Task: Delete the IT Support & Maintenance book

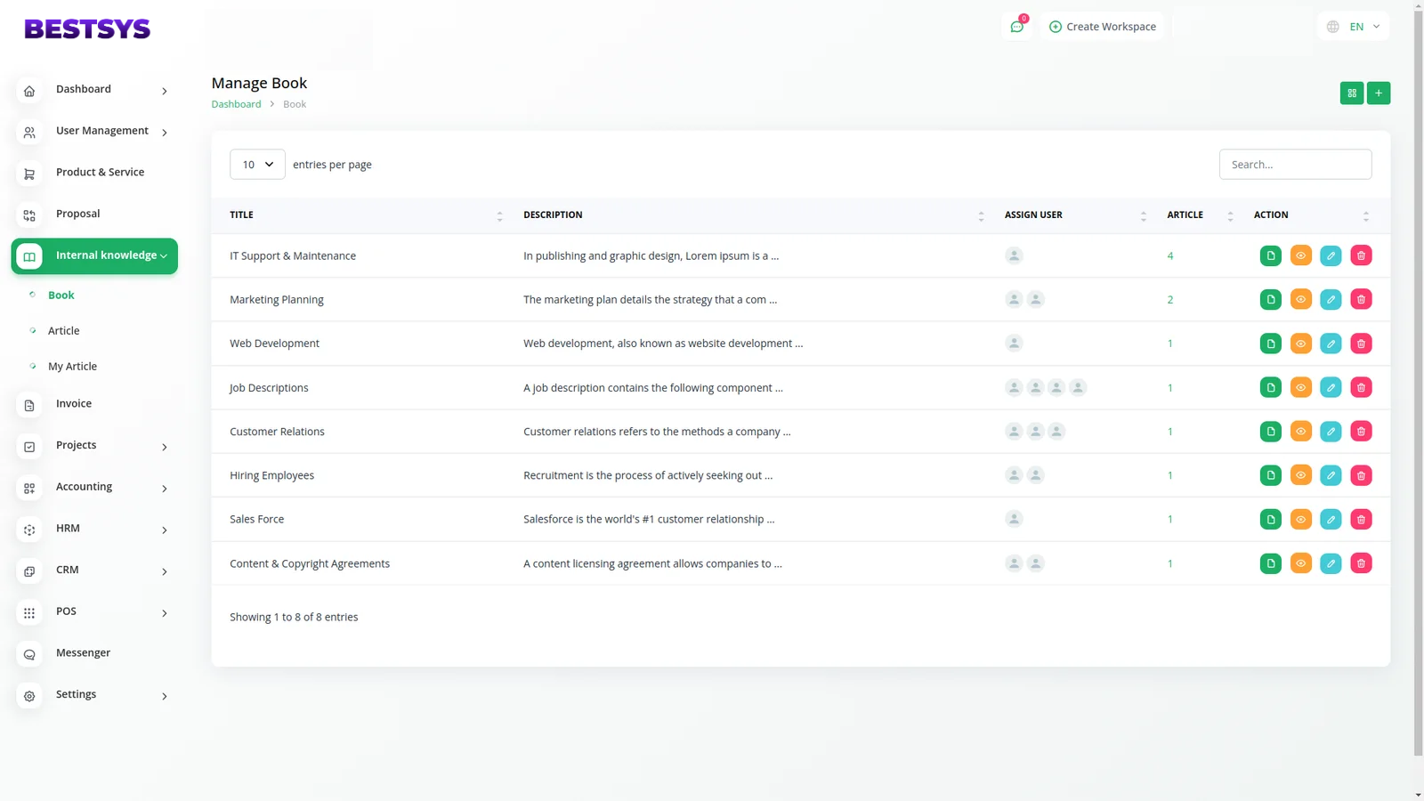Action: (x=1361, y=255)
